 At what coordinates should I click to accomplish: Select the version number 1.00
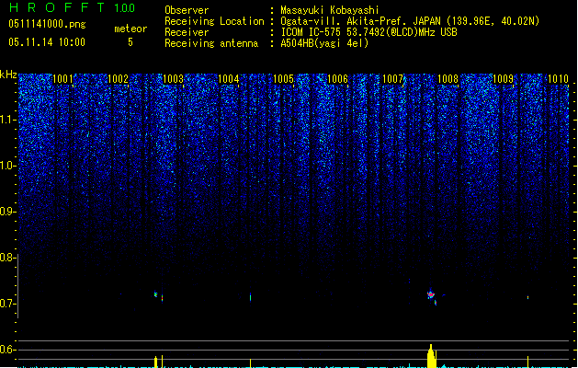124,8
